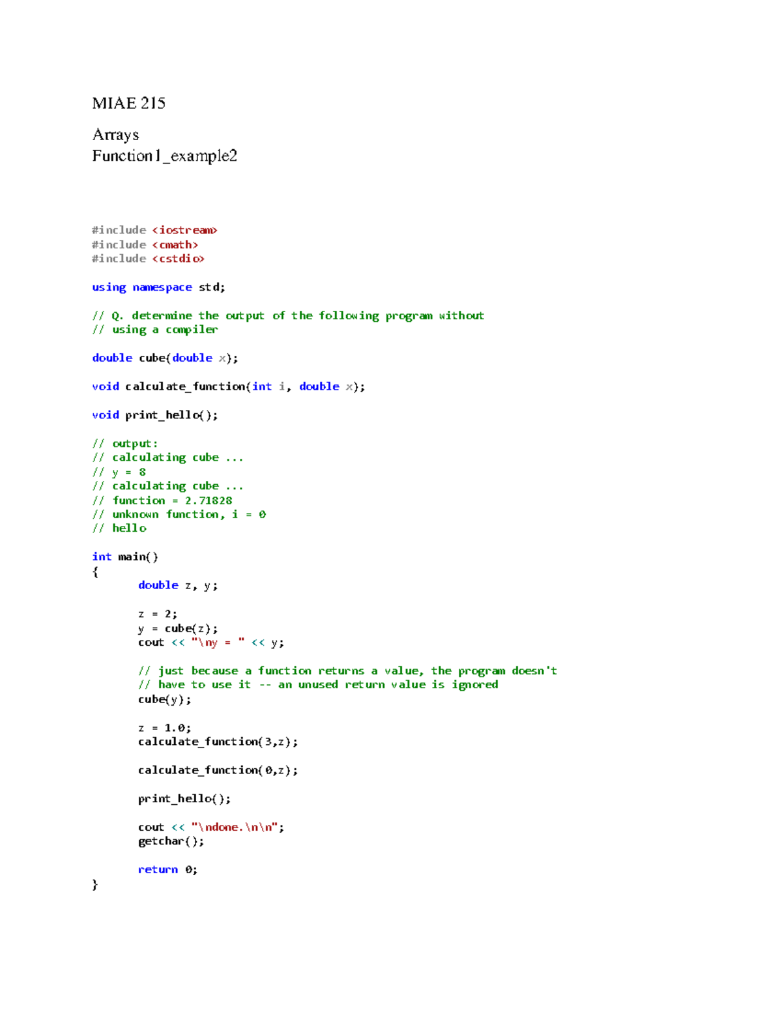Click the Function1_example2 subtitle

[x=165, y=156]
